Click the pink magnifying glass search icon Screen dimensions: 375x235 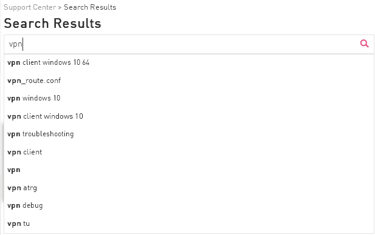click(x=364, y=44)
